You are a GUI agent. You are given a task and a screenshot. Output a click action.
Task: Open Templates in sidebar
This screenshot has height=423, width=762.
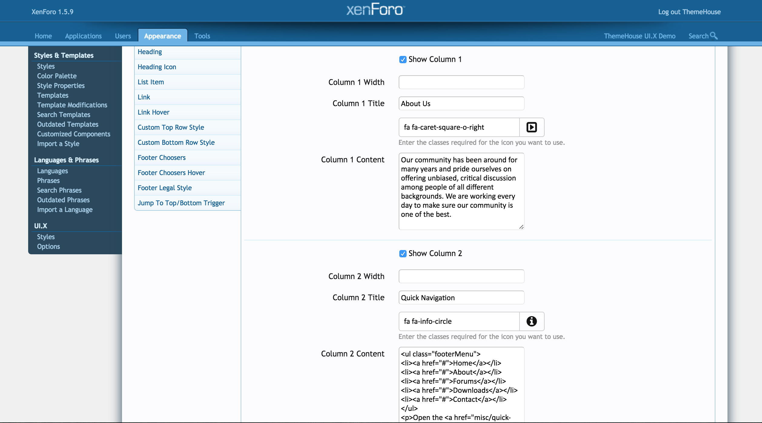[53, 95]
